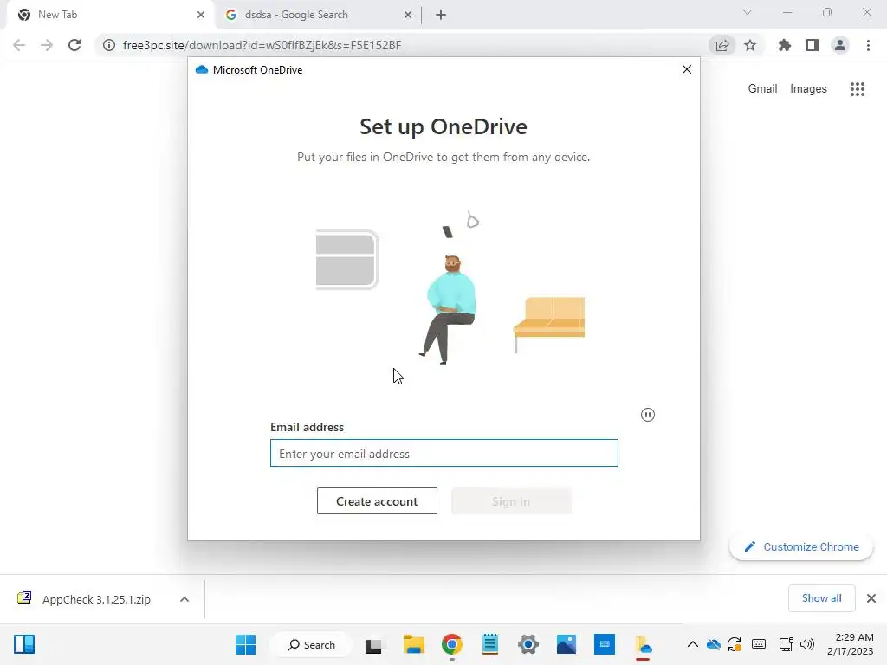This screenshot has height=665, width=887.
Task: Open volume speaker tray icon
Action: (x=807, y=644)
